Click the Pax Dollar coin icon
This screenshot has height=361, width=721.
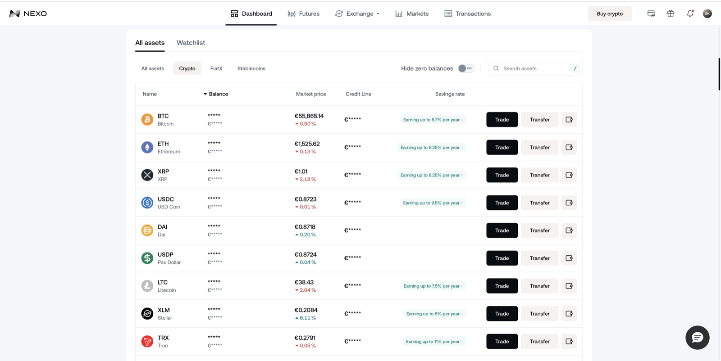[x=147, y=258]
